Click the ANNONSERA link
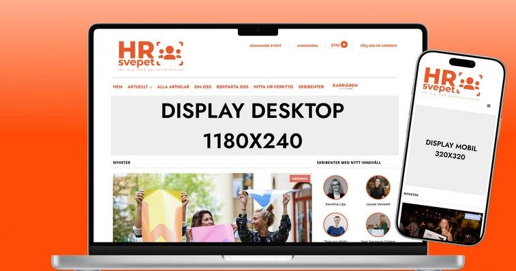Image resolution: width=516 pixels, height=271 pixels. coord(307,46)
